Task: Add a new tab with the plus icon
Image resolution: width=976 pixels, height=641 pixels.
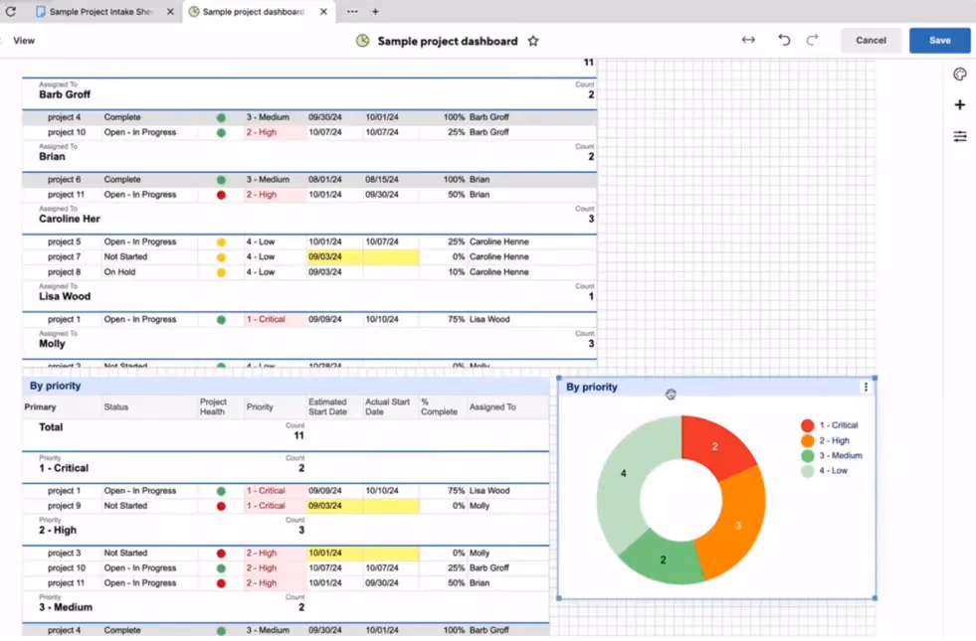Action: 375,11
